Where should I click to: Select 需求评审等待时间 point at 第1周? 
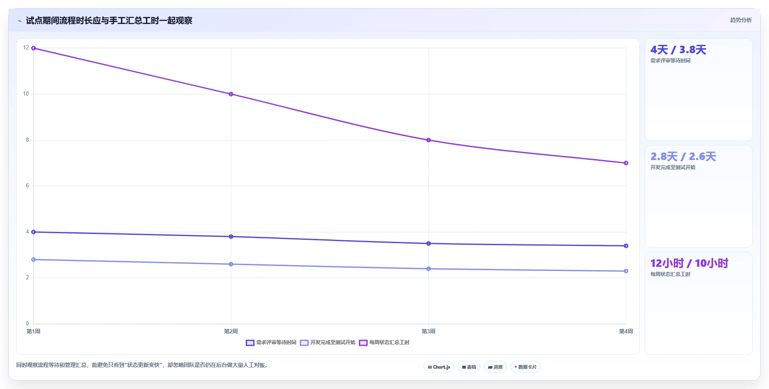point(34,232)
